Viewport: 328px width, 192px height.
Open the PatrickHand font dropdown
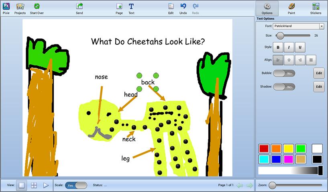pyautogui.click(x=298, y=26)
